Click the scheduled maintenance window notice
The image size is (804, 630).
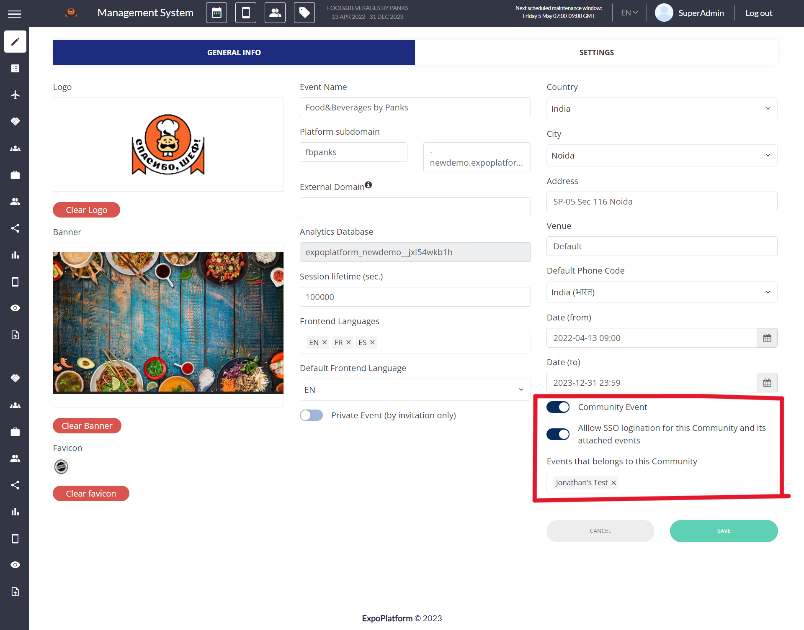coord(558,12)
